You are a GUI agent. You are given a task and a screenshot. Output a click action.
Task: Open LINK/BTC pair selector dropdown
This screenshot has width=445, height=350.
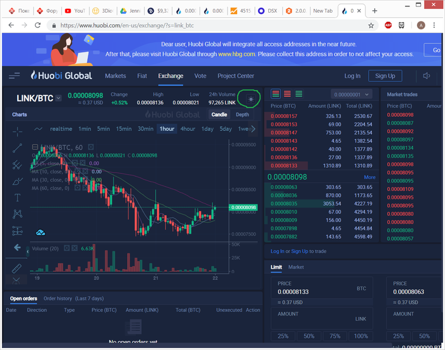tap(58, 98)
